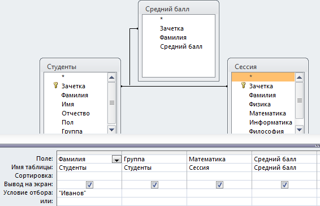The image size is (320, 206).
Task: Select Группа field in Студенты table
Action: pos(72,131)
